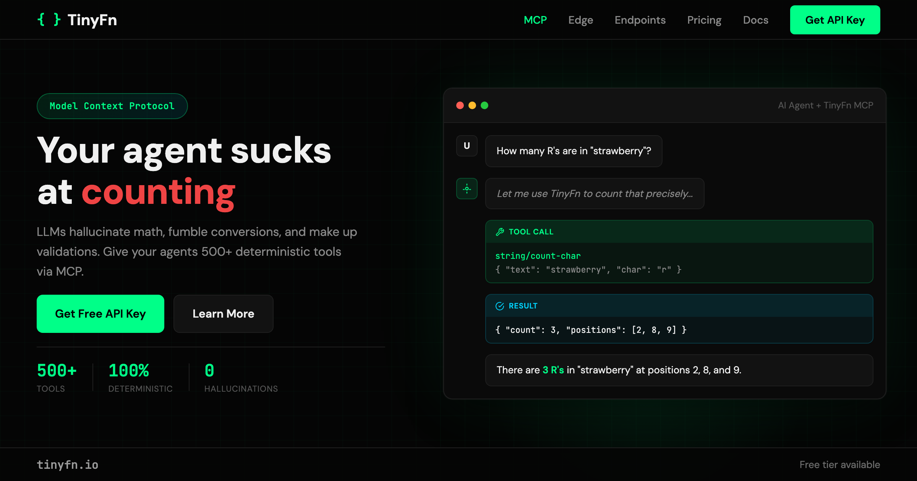View the Pricing page

click(704, 20)
